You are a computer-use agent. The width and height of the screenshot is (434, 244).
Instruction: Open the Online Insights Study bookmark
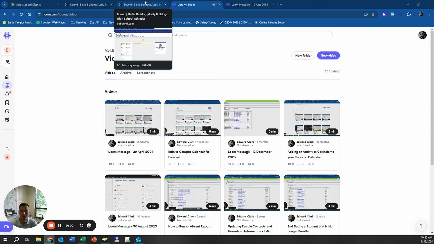point(270,23)
